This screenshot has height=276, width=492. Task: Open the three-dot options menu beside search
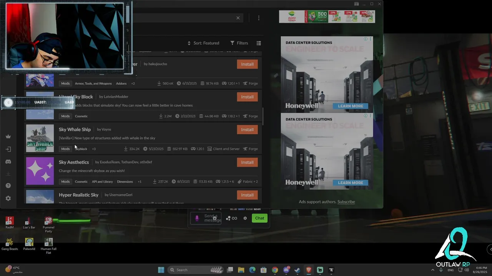click(x=259, y=18)
